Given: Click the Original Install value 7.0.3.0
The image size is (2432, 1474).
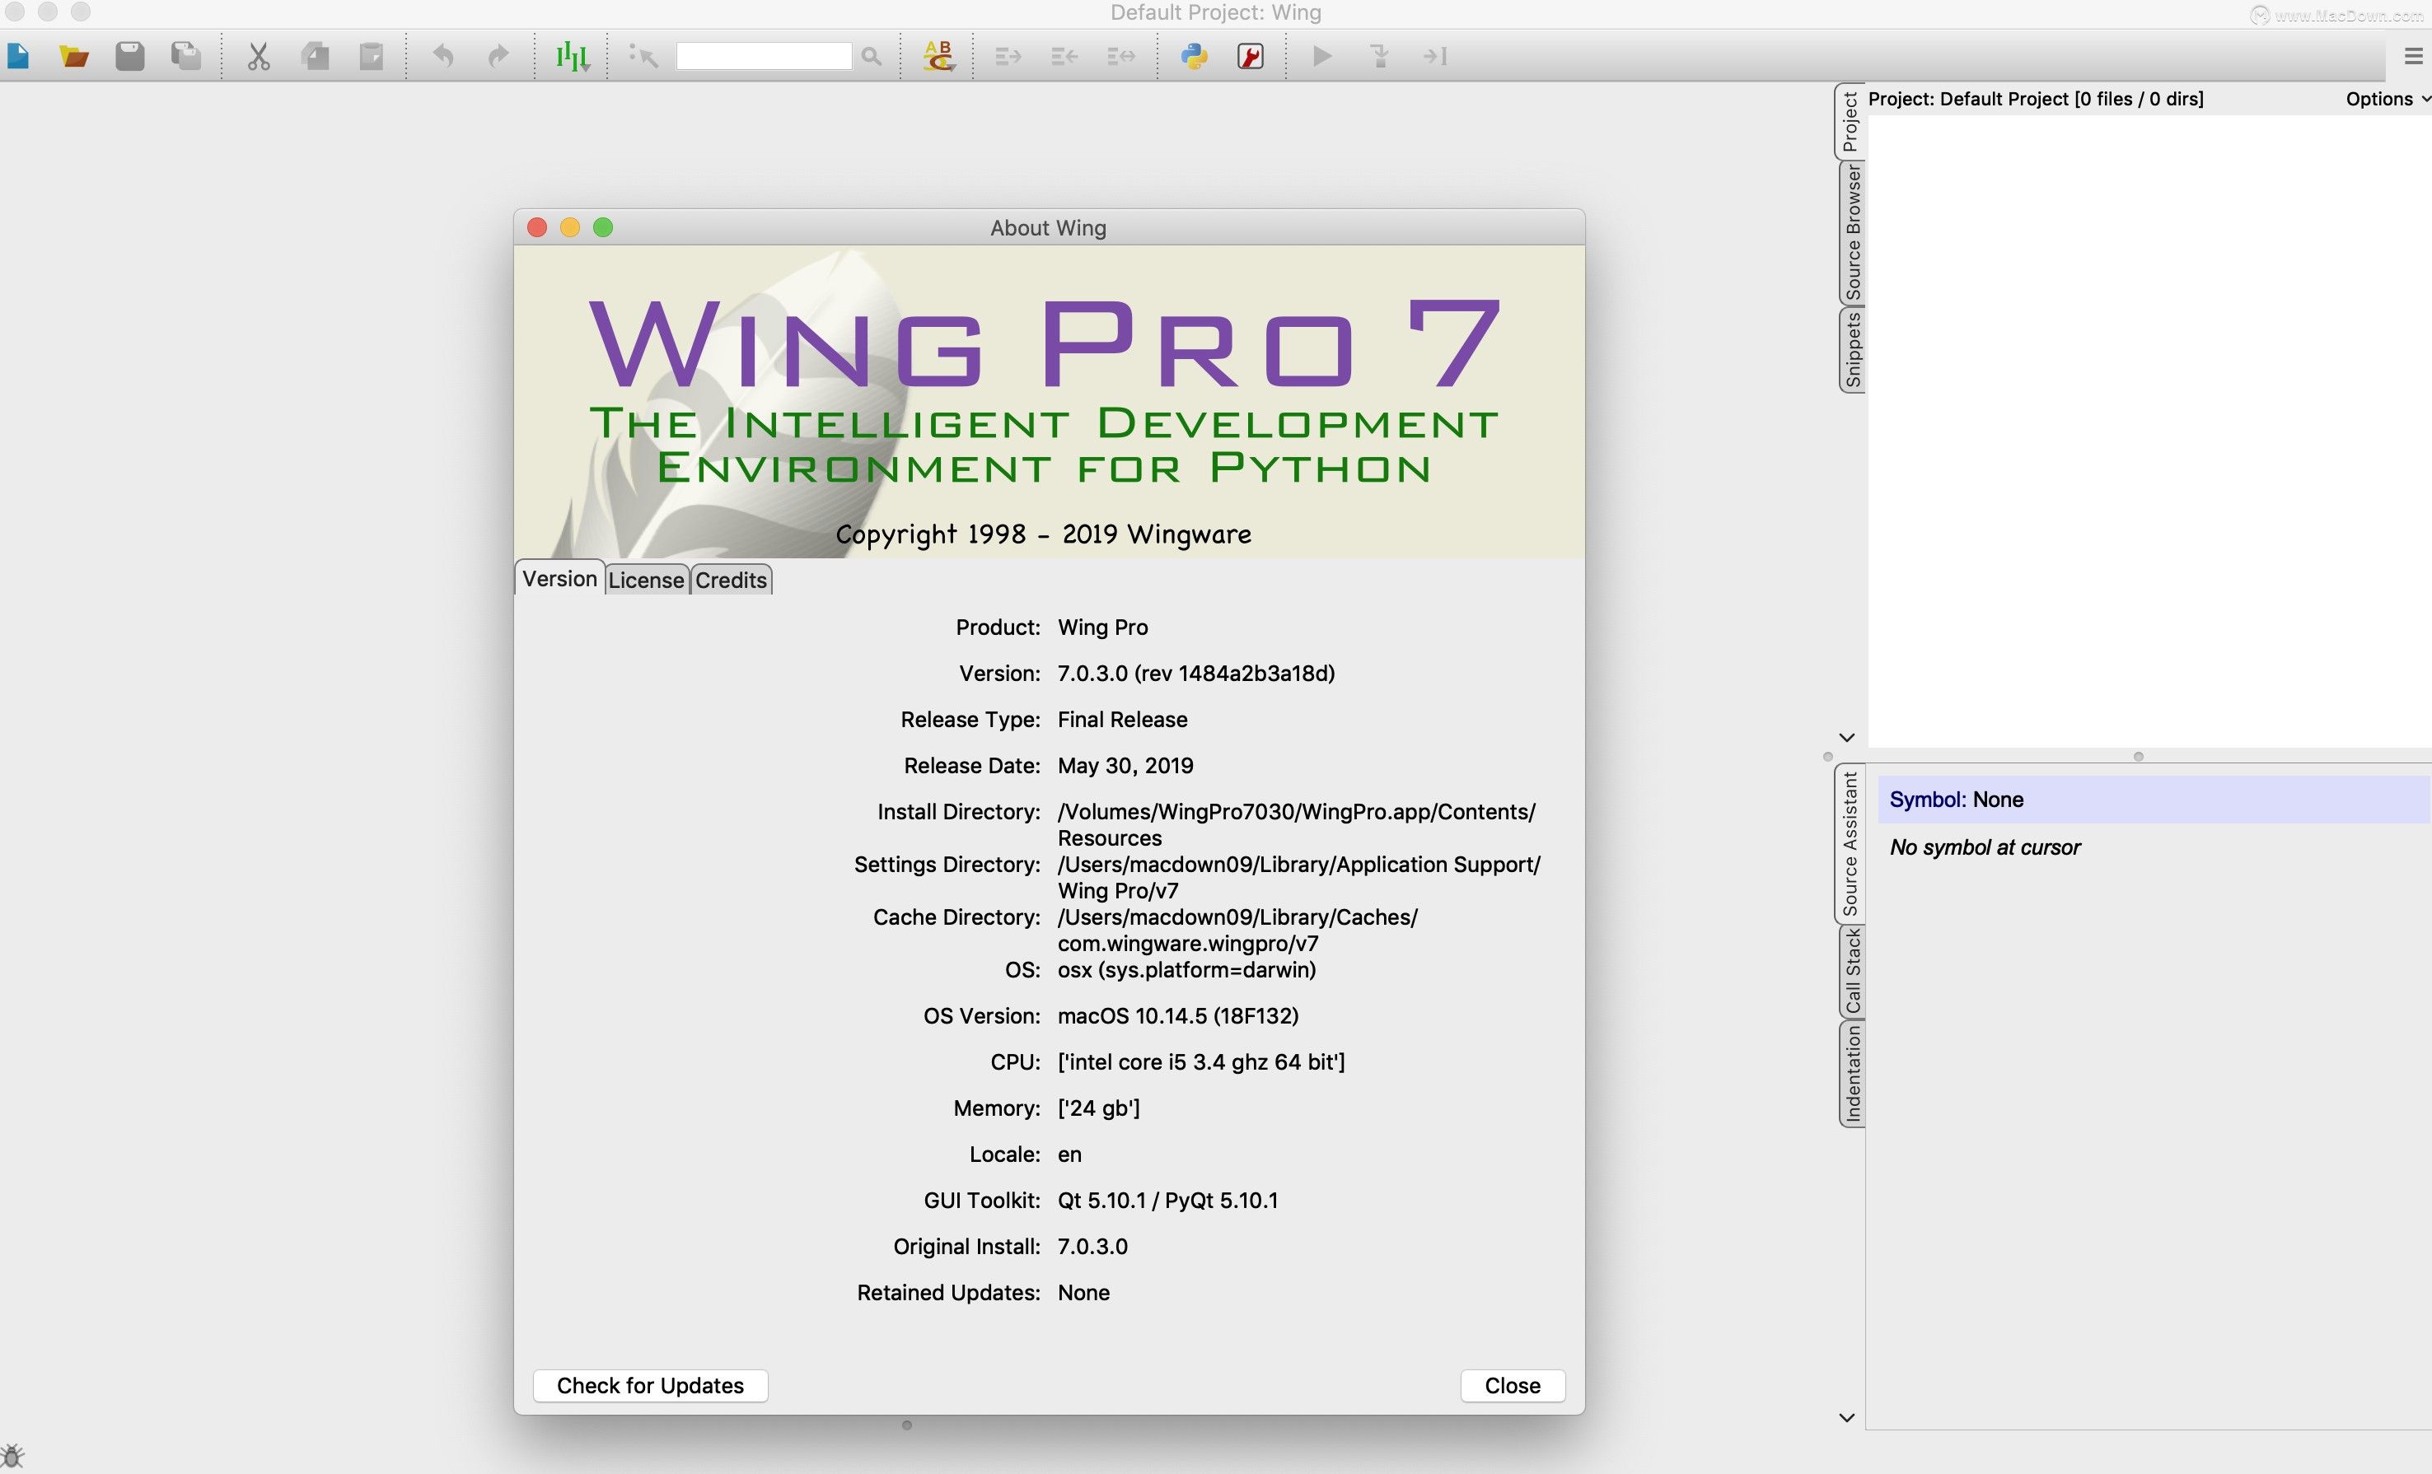Looking at the screenshot, I should click(x=1092, y=1247).
